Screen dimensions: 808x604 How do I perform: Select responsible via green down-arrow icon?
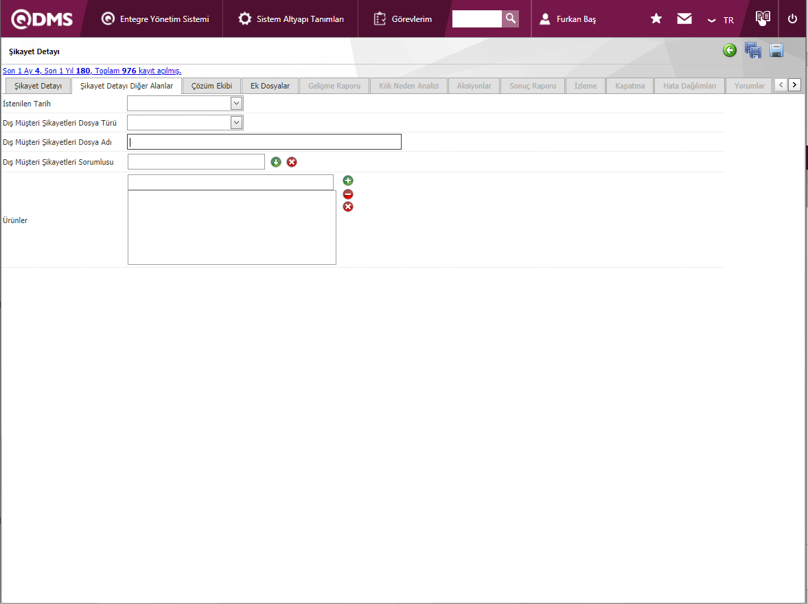(276, 162)
